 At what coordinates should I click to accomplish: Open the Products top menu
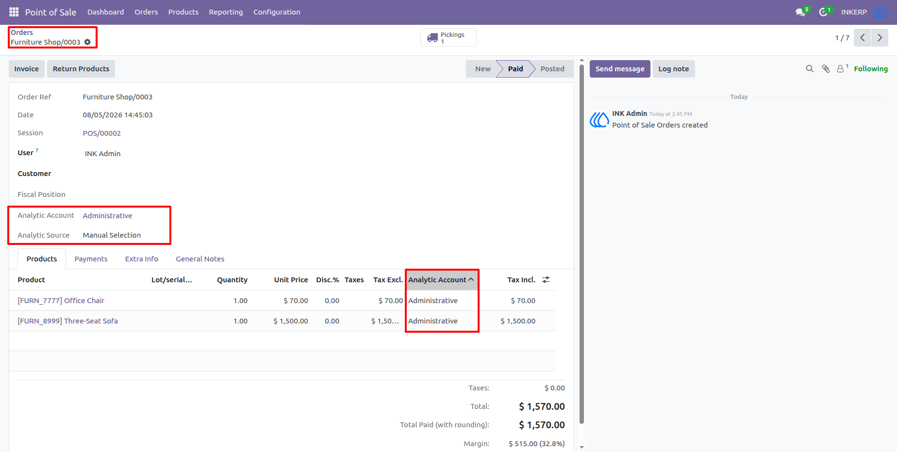tap(183, 12)
